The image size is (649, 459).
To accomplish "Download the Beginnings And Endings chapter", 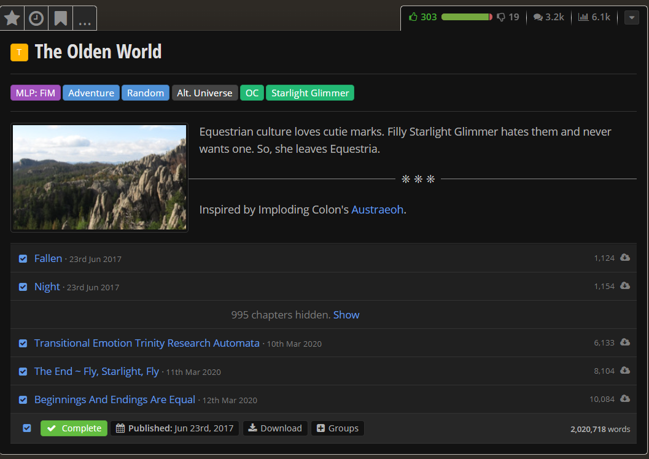I will point(625,399).
